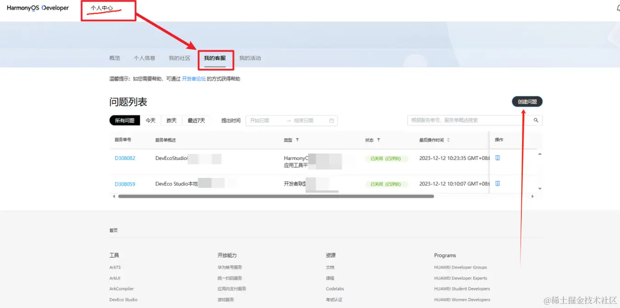Screen dimensions: 620x308
Task: Open 考试认证 footer link
Action: (334, 300)
